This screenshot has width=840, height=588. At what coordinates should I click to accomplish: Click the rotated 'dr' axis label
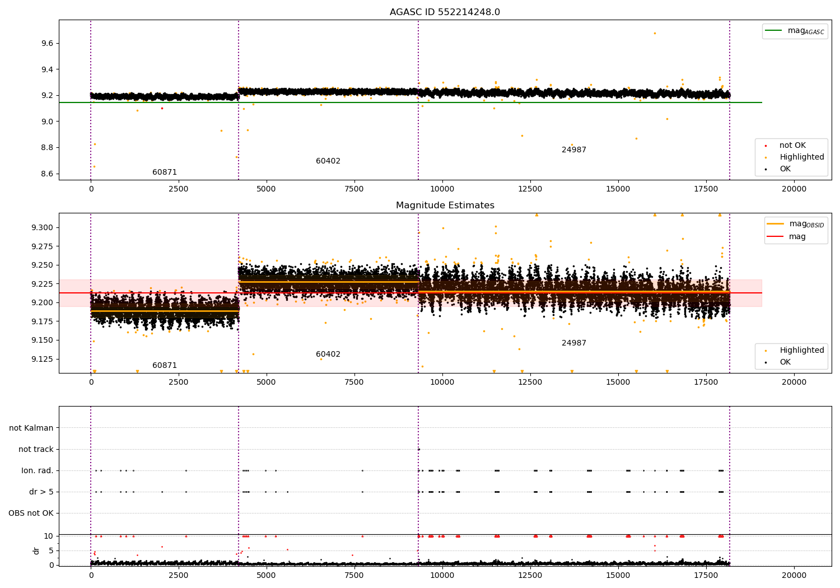click(x=36, y=550)
